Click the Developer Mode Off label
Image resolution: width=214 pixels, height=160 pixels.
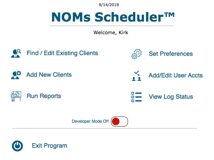[x=90, y=121]
